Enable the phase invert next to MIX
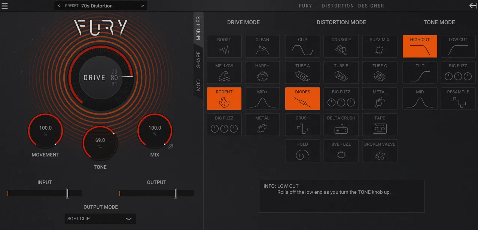Image resolution: width=478 pixels, height=230 pixels. (170, 146)
